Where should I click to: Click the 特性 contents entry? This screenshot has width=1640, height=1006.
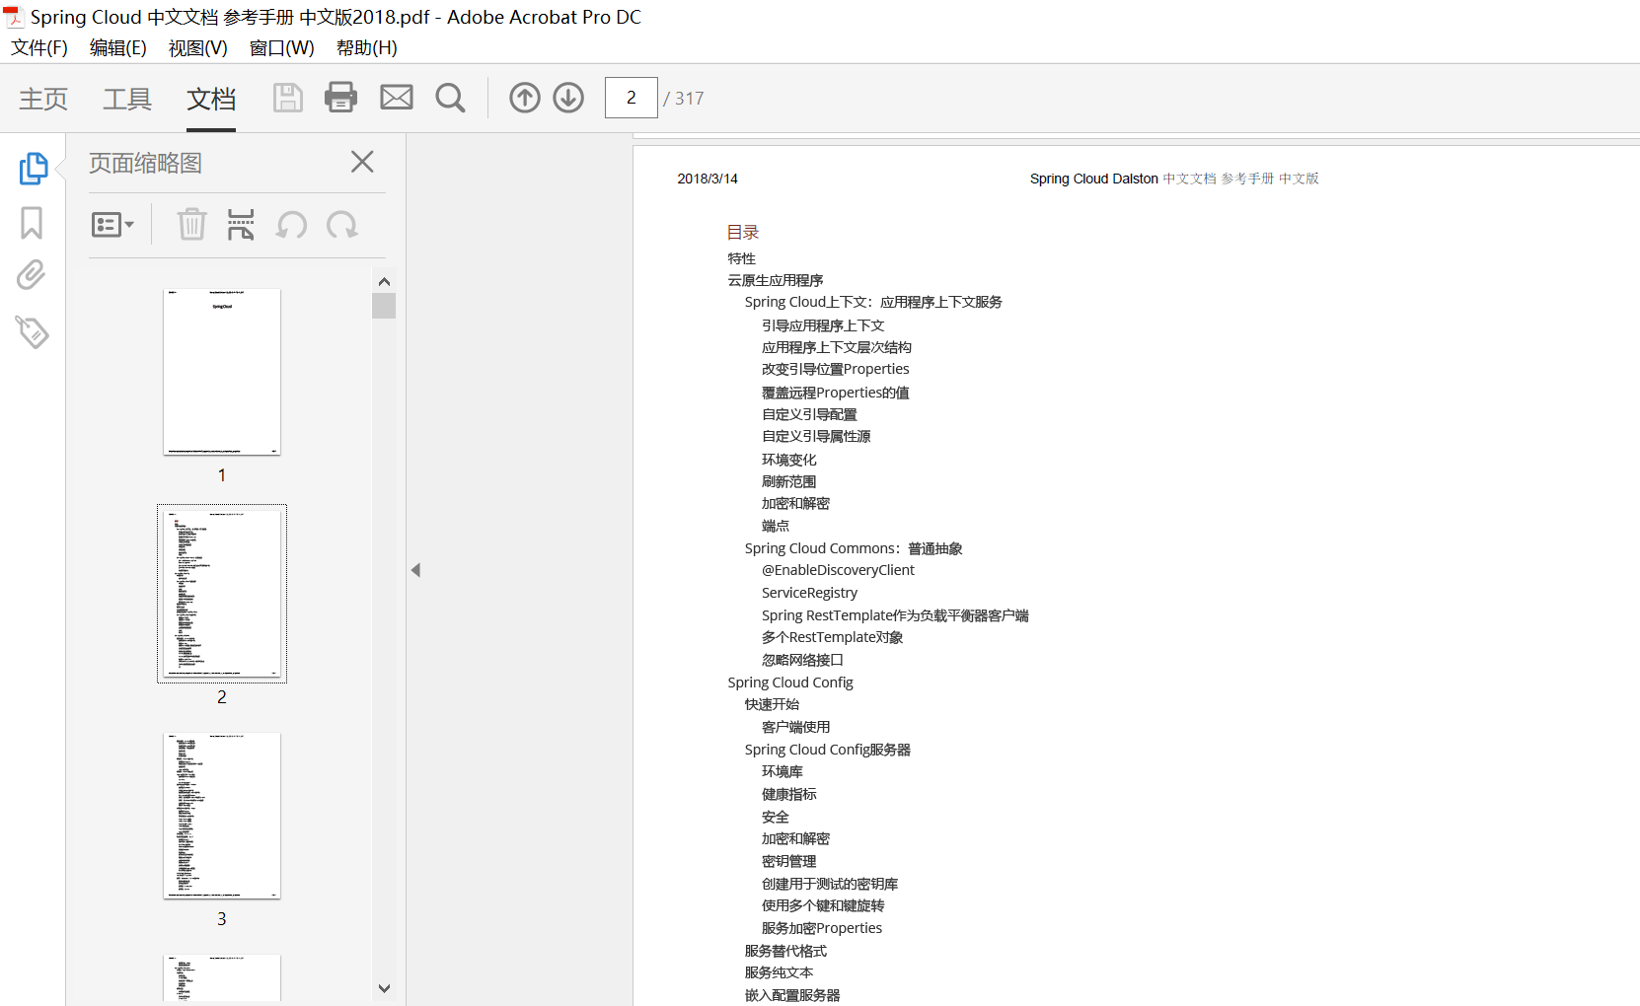742,258
